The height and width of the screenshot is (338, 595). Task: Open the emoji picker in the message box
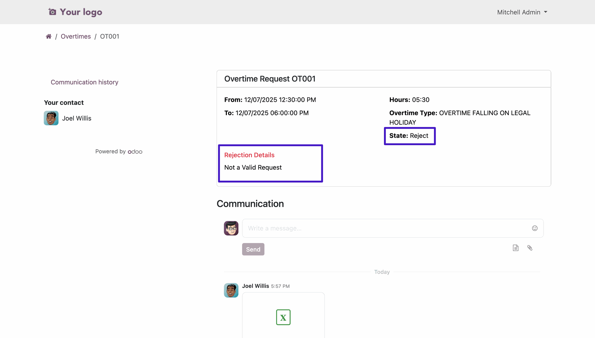pos(535,228)
